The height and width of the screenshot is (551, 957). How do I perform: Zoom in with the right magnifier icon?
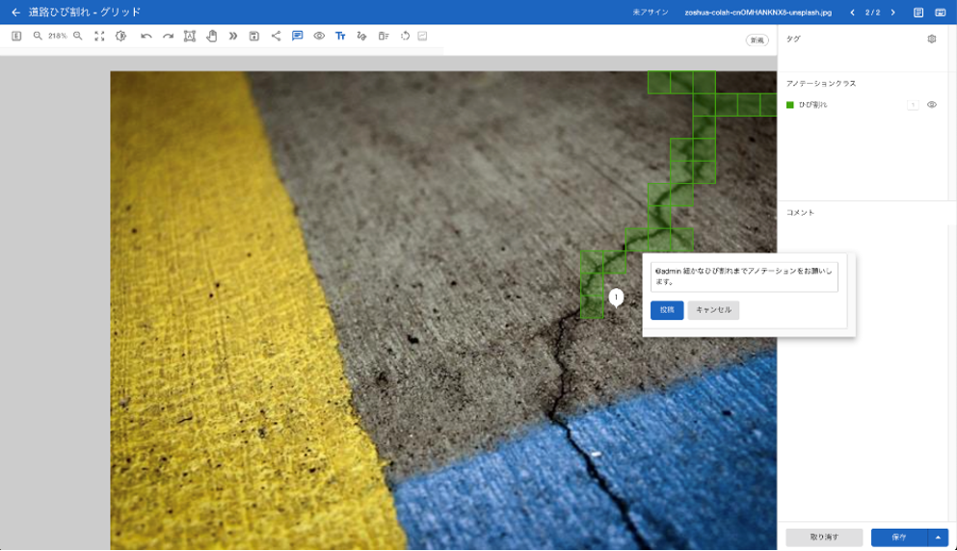77,36
